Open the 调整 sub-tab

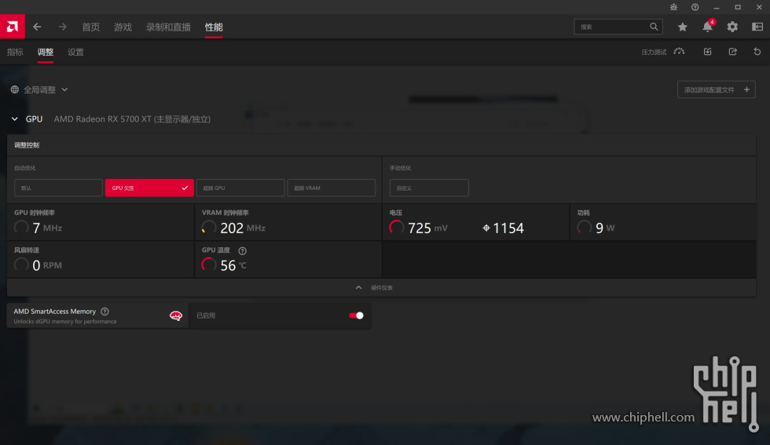(46, 52)
